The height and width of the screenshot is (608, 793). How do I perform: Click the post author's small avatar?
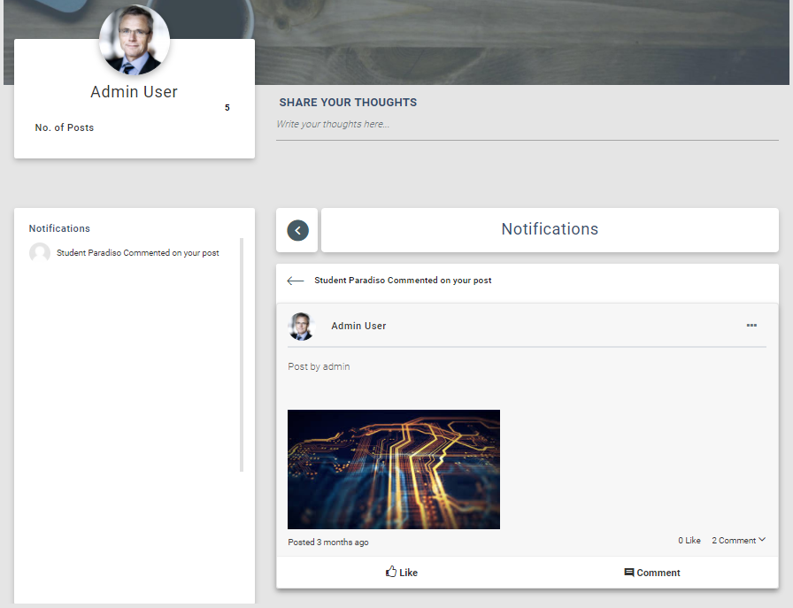[x=301, y=327]
